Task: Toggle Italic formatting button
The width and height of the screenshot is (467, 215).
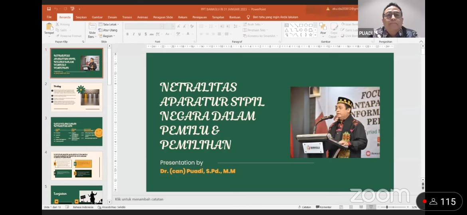Action: coord(133,34)
